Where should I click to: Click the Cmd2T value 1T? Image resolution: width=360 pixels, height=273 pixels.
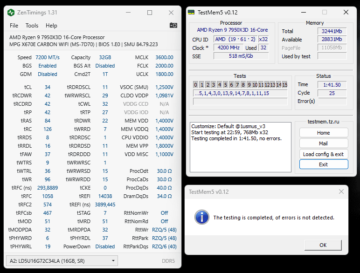(x=105, y=74)
